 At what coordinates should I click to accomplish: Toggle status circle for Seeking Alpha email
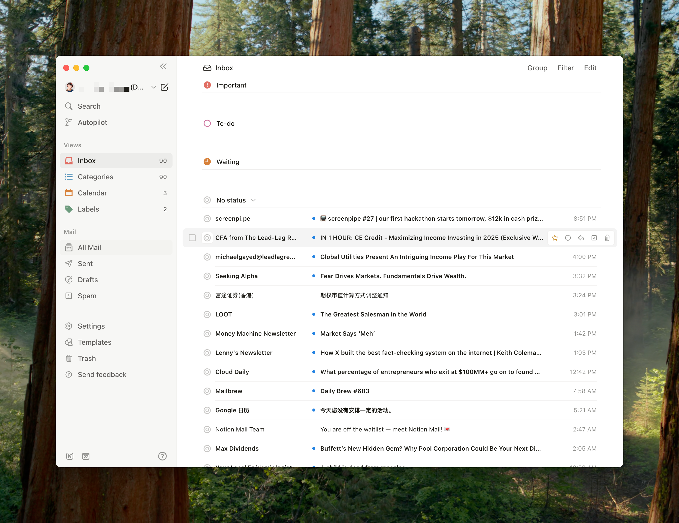point(207,276)
